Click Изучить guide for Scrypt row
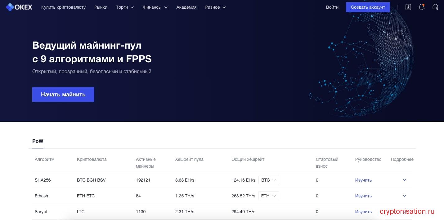Viewport: 444px width, 220px height. (x=363, y=212)
